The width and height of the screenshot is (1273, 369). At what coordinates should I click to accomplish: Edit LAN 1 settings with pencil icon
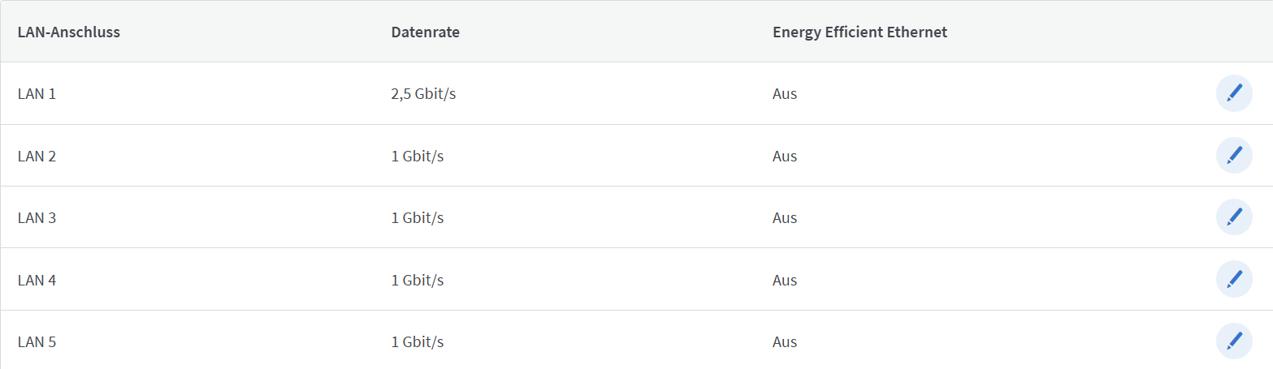coord(1233,93)
